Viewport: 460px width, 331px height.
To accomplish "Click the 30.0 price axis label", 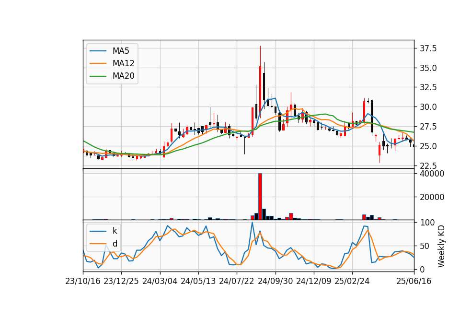I will [x=428, y=107].
